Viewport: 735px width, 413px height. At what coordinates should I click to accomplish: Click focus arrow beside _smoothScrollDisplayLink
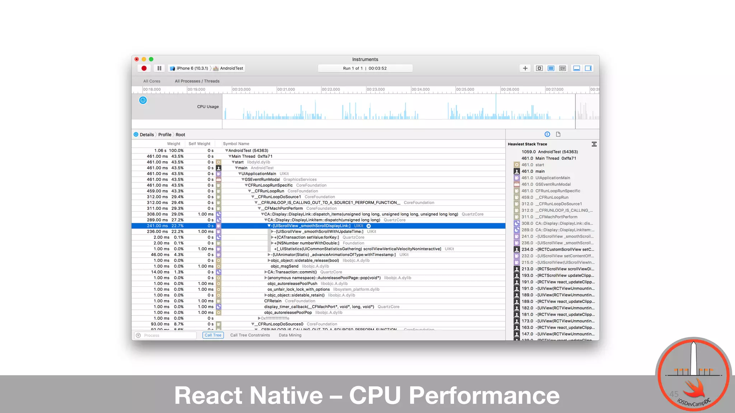(x=369, y=226)
